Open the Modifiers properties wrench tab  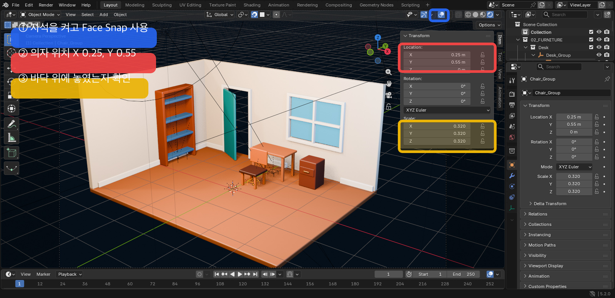512,176
